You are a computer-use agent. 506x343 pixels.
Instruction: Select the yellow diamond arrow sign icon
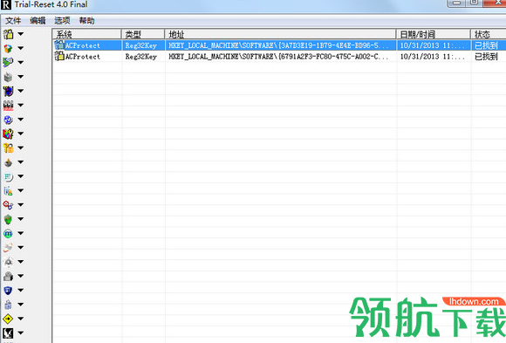coord(8,319)
